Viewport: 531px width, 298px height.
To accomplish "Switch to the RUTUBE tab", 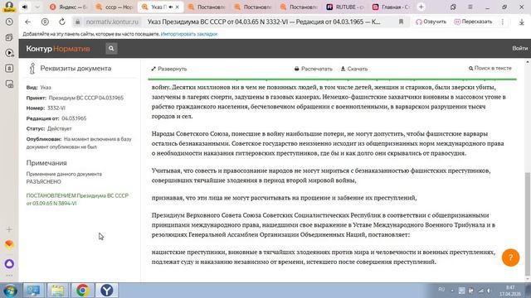I will point(344,7).
